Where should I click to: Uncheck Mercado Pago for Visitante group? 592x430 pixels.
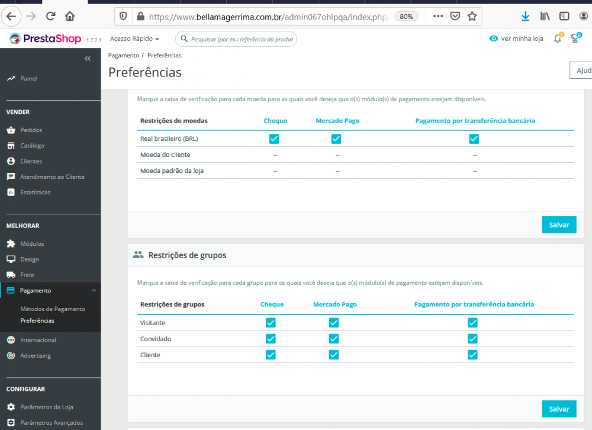coord(334,323)
